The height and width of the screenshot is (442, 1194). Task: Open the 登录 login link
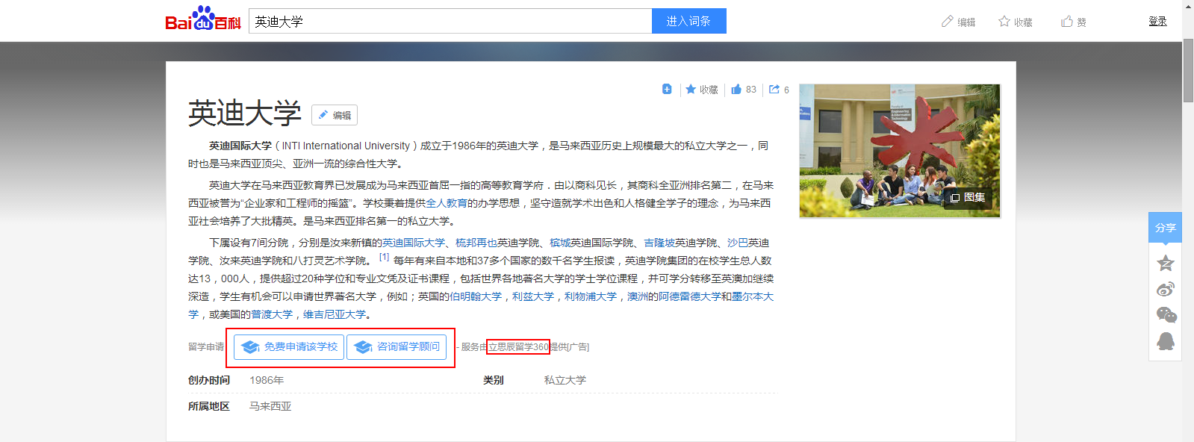click(x=1157, y=21)
